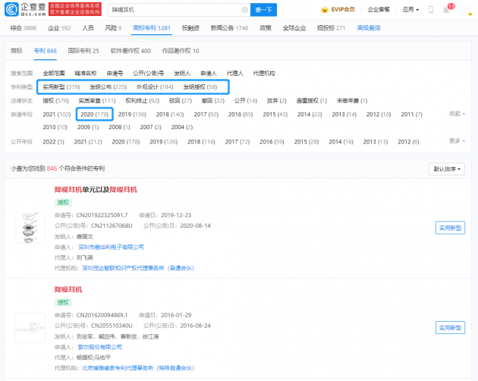Choose 全部范围 search scope
The width and height of the screenshot is (478, 381).
(54, 73)
